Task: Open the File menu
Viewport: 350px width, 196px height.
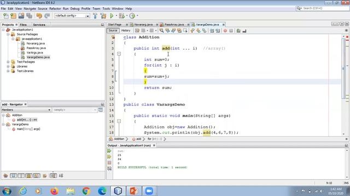Action: point(3,9)
